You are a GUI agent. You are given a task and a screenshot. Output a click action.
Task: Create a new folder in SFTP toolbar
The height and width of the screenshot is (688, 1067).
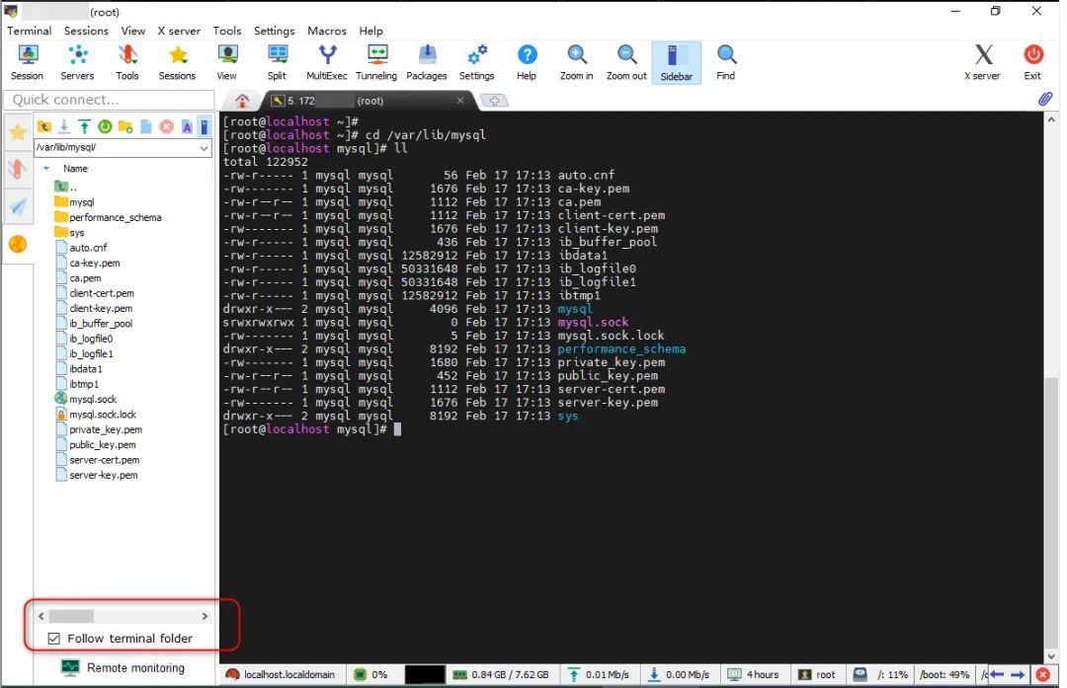click(x=125, y=126)
